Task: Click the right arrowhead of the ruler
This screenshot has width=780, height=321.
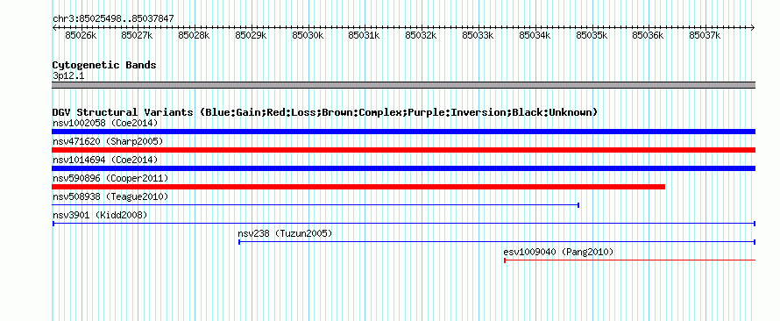Action: (753, 27)
